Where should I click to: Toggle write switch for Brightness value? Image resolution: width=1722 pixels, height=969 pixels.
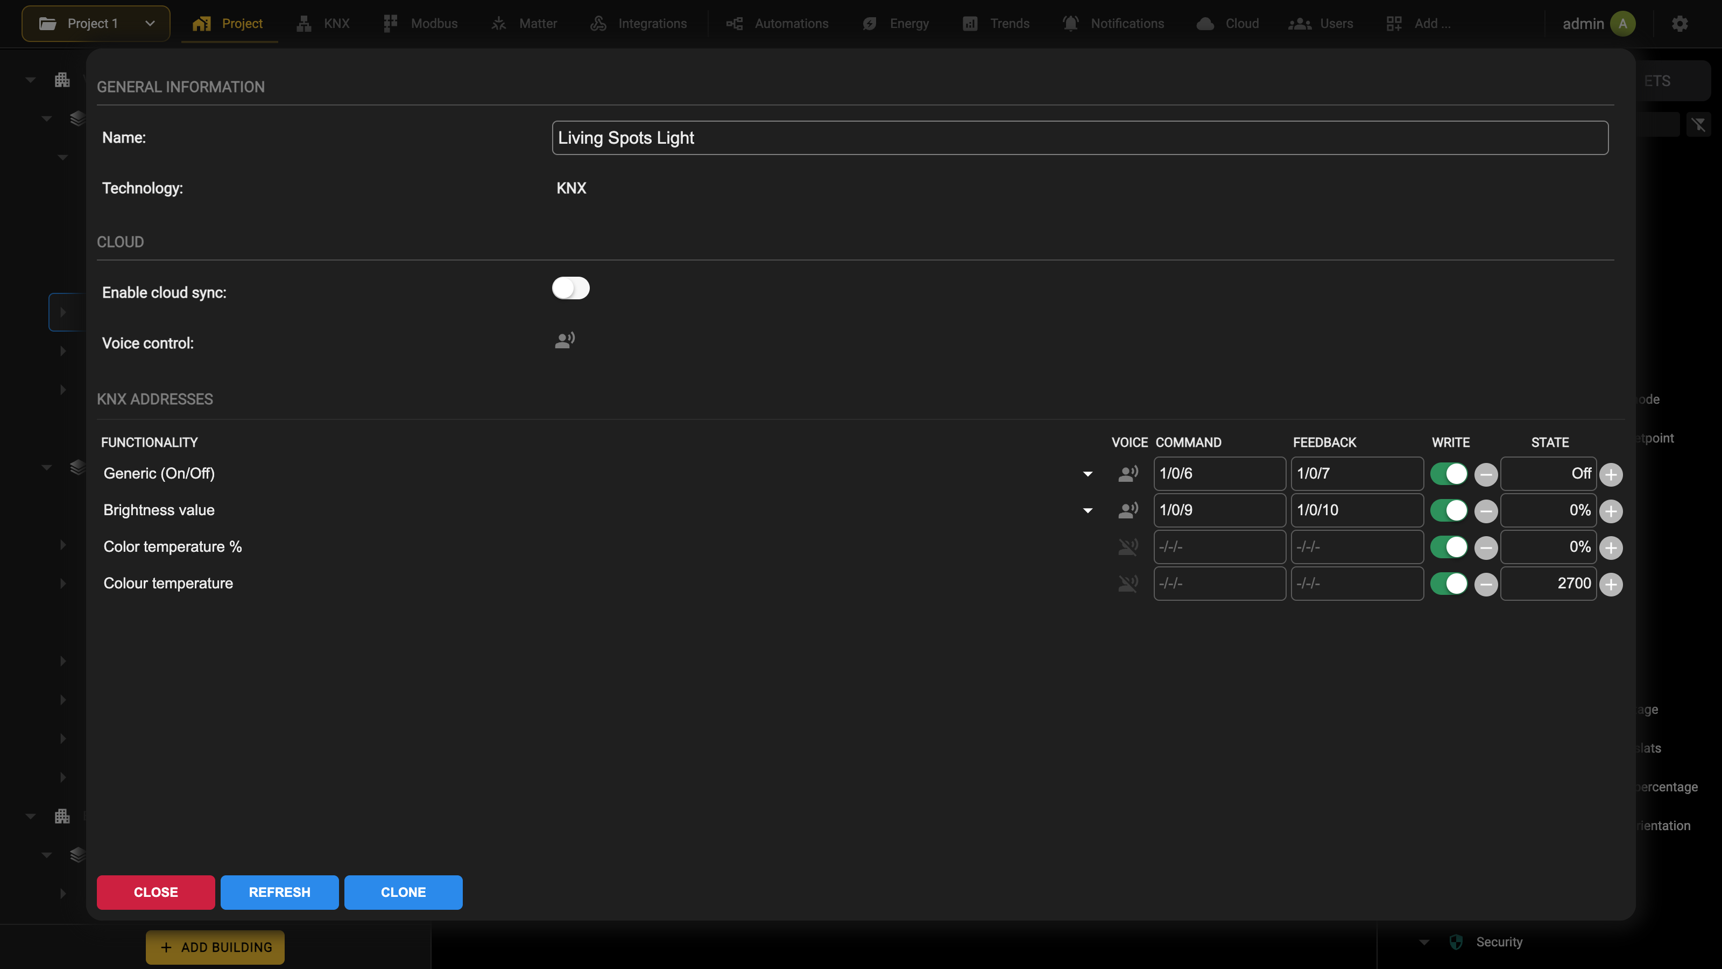coord(1449,510)
